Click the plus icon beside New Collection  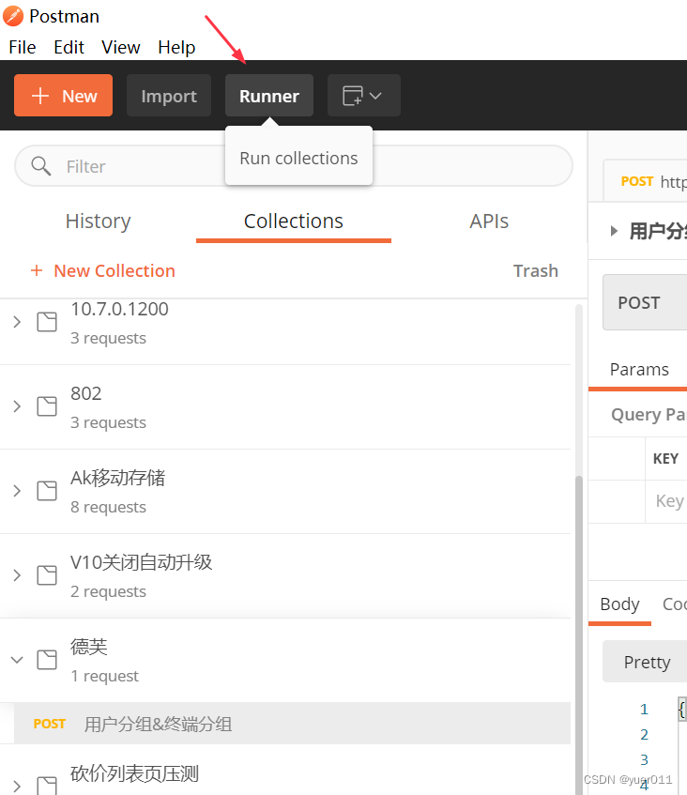[37, 270]
